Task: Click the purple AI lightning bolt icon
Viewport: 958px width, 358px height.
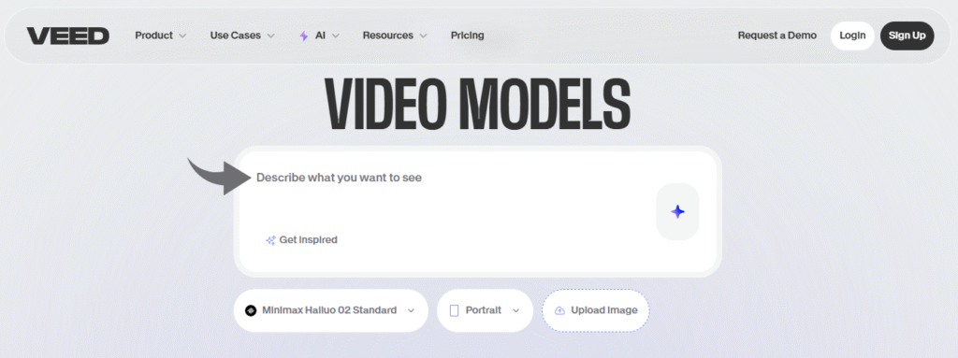Action: click(x=304, y=36)
